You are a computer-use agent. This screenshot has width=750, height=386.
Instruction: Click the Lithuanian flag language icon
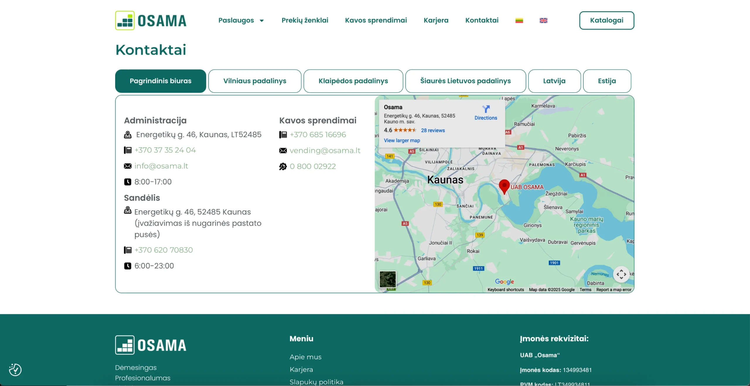coord(519,20)
